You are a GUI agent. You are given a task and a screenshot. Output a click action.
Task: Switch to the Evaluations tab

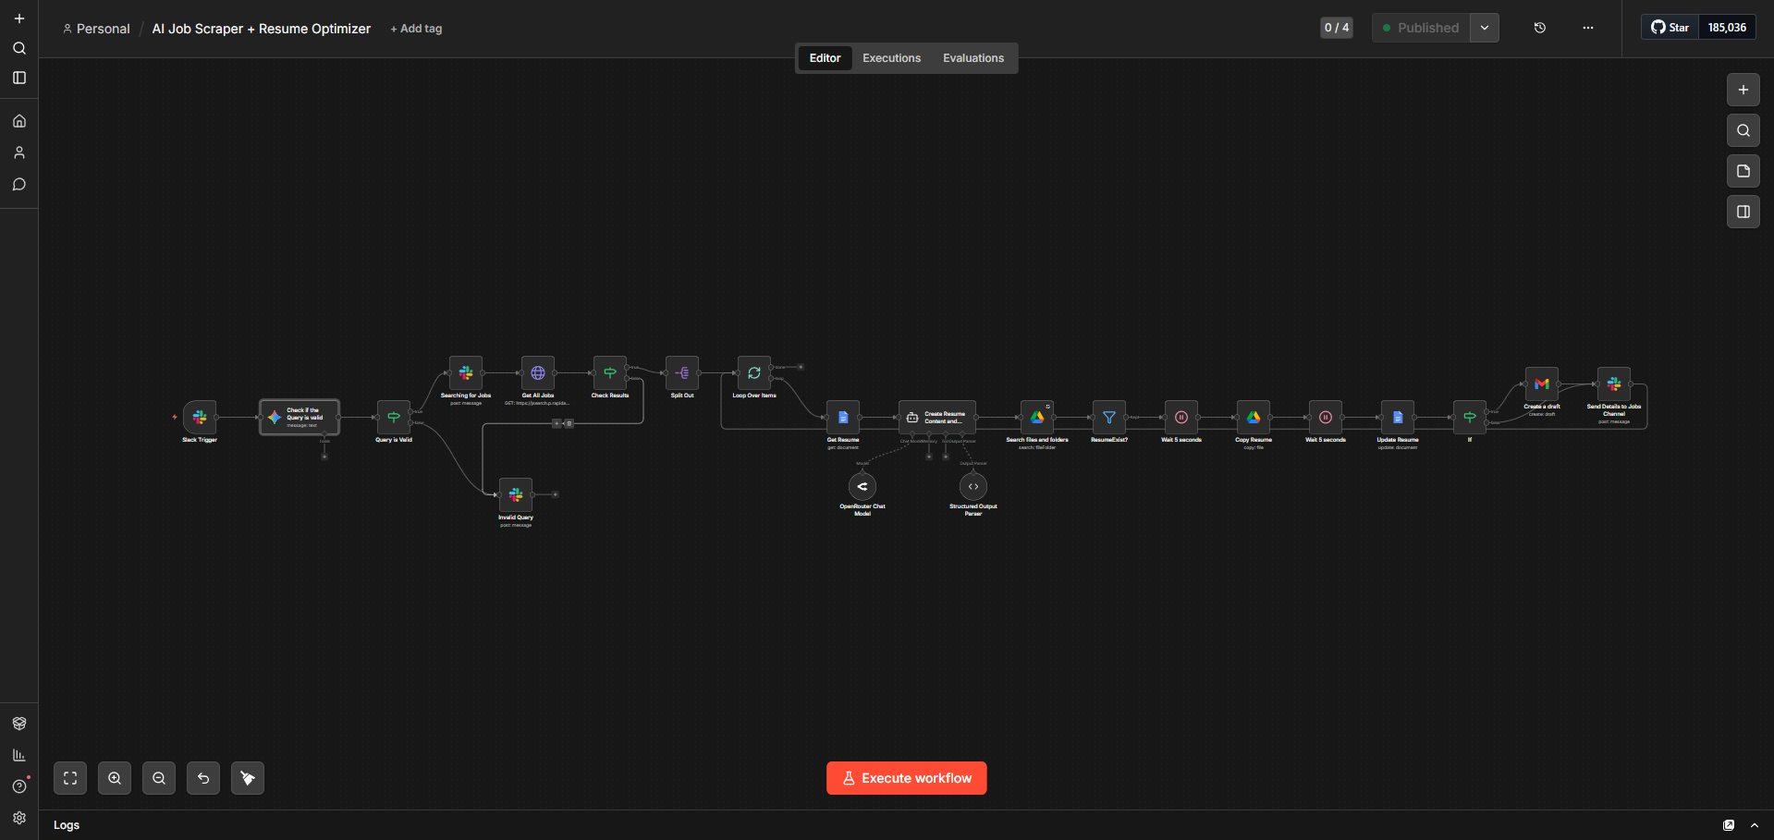pos(973,58)
